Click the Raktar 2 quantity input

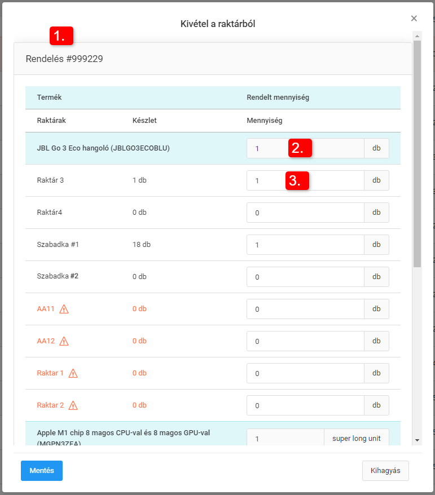305,406
